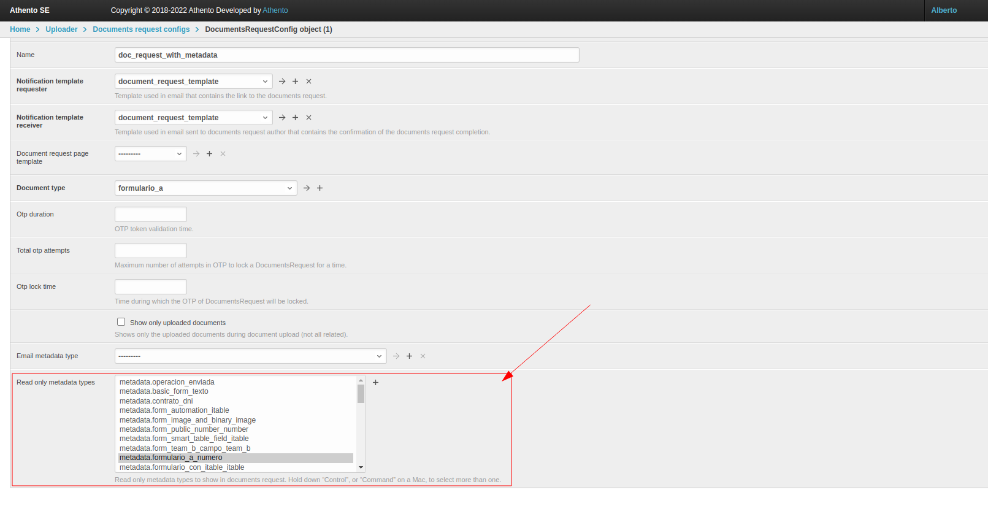Click the X icon beside Notification template receiver
Image resolution: width=988 pixels, height=506 pixels.
coord(308,118)
